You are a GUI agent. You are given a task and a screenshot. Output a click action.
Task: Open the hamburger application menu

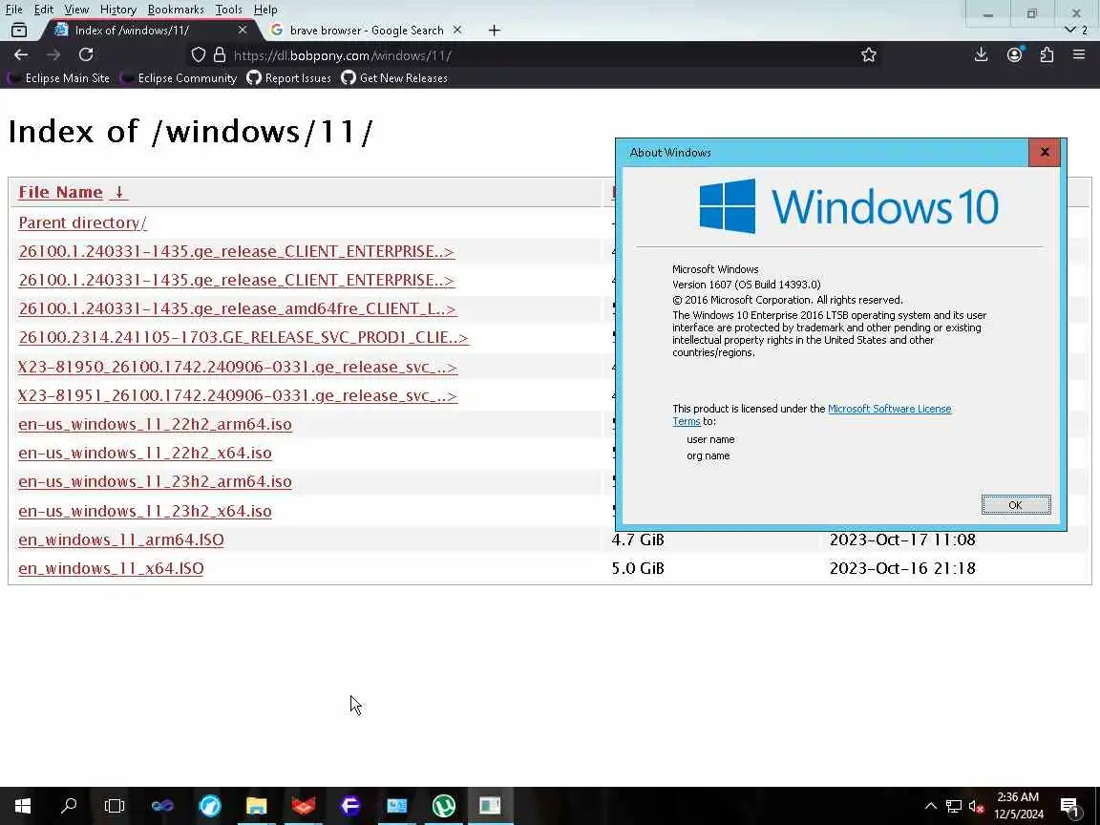tap(1079, 54)
